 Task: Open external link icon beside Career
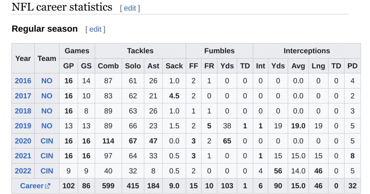click(x=47, y=186)
